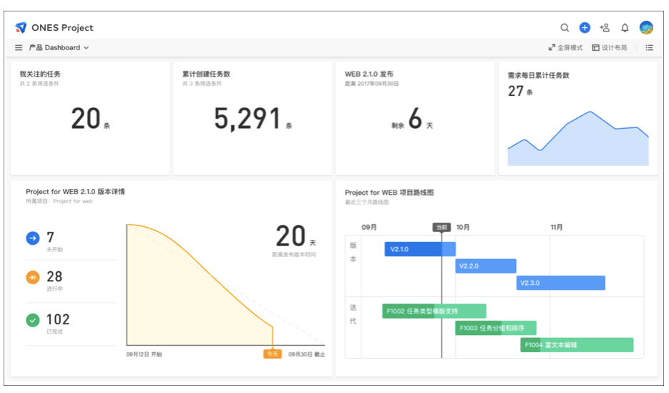Open F1002 任务类型模版支持 iteration bar
The height and width of the screenshot is (393, 669).
tap(434, 311)
